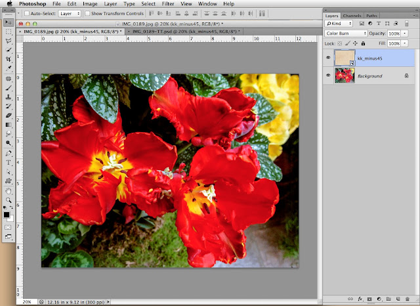Open the Layers panel options menu
The image size is (420, 306).
click(x=415, y=16)
